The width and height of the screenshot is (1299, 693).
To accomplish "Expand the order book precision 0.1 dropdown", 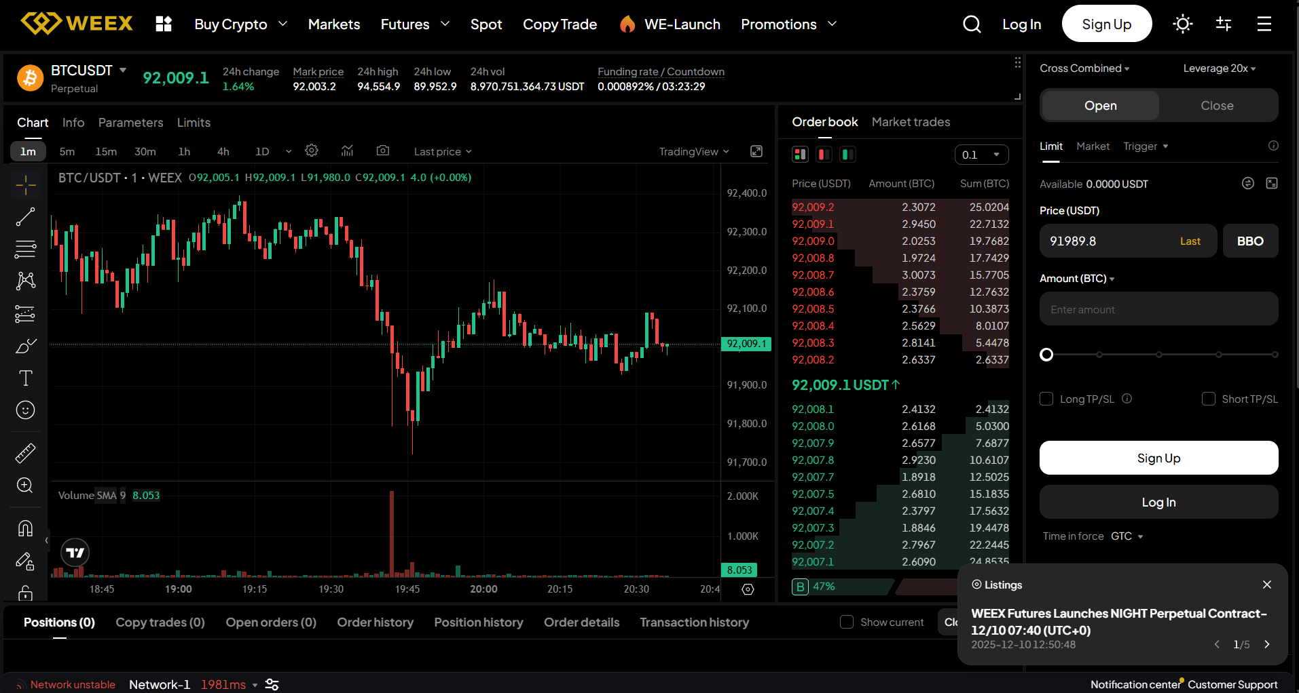I will (981, 154).
